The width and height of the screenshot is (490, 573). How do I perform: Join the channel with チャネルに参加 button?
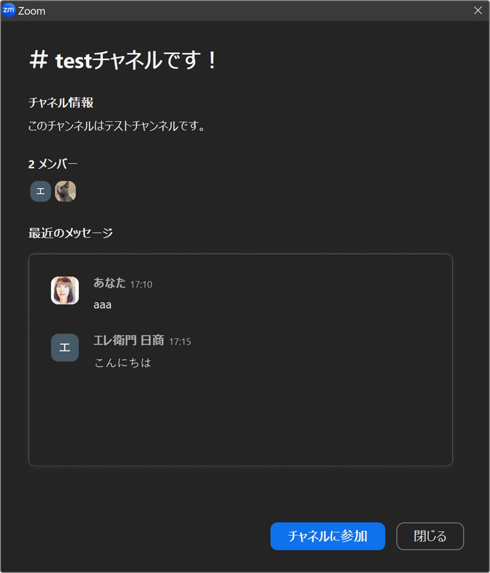click(328, 536)
